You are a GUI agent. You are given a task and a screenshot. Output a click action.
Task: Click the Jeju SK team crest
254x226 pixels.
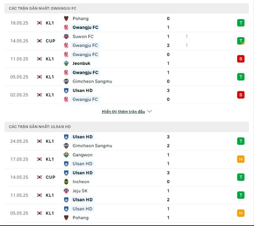tap(66, 191)
